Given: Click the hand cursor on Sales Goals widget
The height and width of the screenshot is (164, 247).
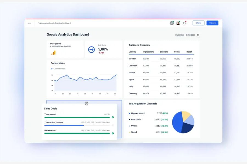Looking at the screenshot, I should (86, 104).
